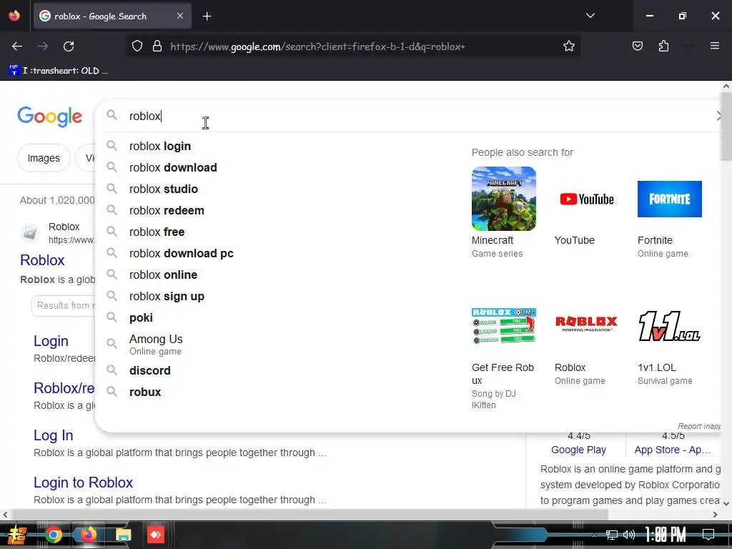
Task: Choose the roblox online suggestion
Action: pos(163,275)
